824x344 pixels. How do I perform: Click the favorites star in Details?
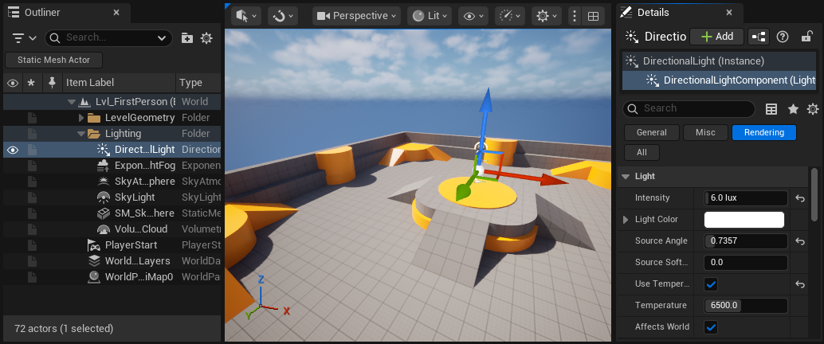(x=793, y=109)
